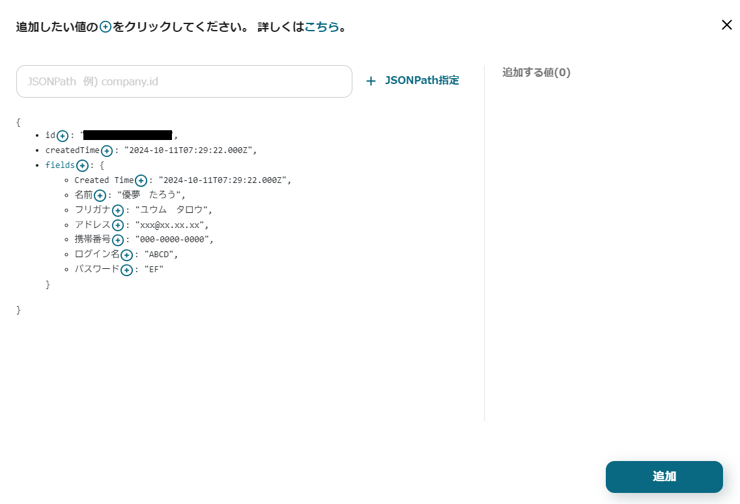Click plus icon next to パスワード
The height and width of the screenshot is (504, 740).
(126, 270)
